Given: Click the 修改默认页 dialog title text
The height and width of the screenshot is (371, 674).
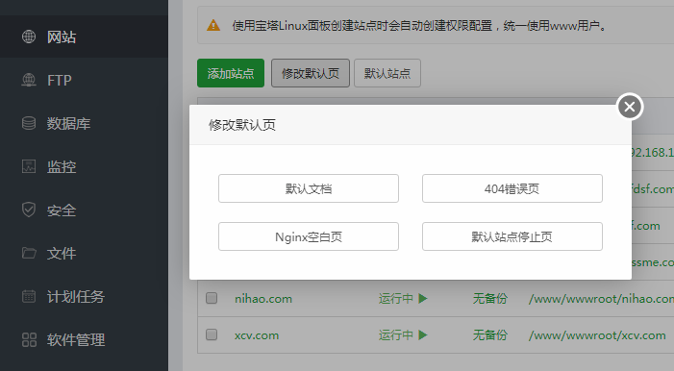Looking at the screenshot, I should 242,125.
